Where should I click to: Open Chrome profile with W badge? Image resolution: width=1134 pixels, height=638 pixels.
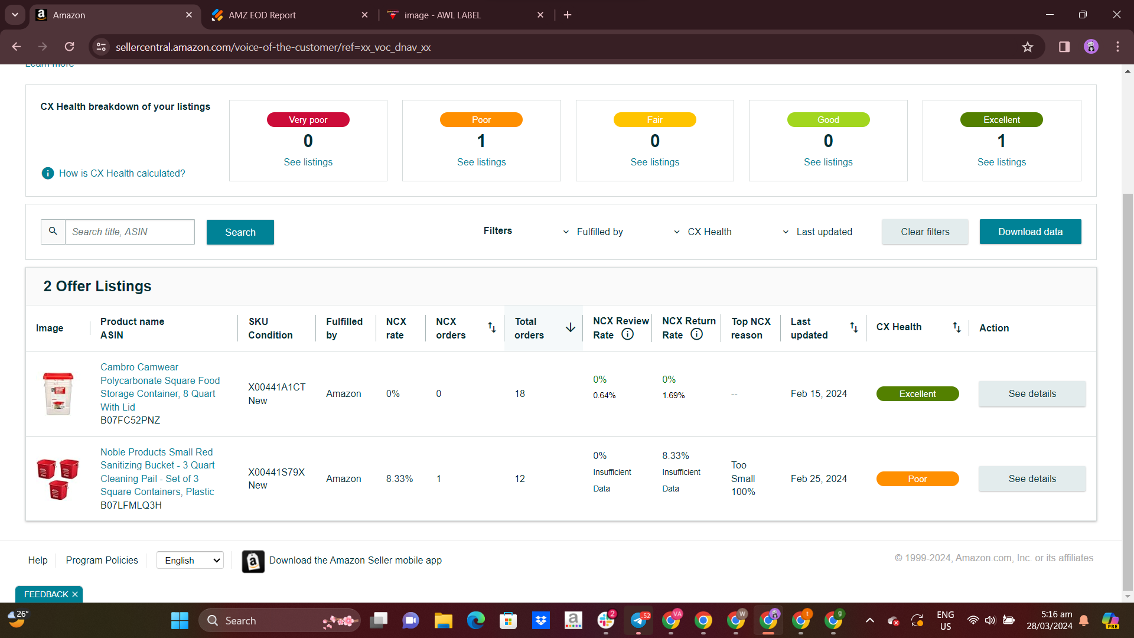click(x=736, y=620)
